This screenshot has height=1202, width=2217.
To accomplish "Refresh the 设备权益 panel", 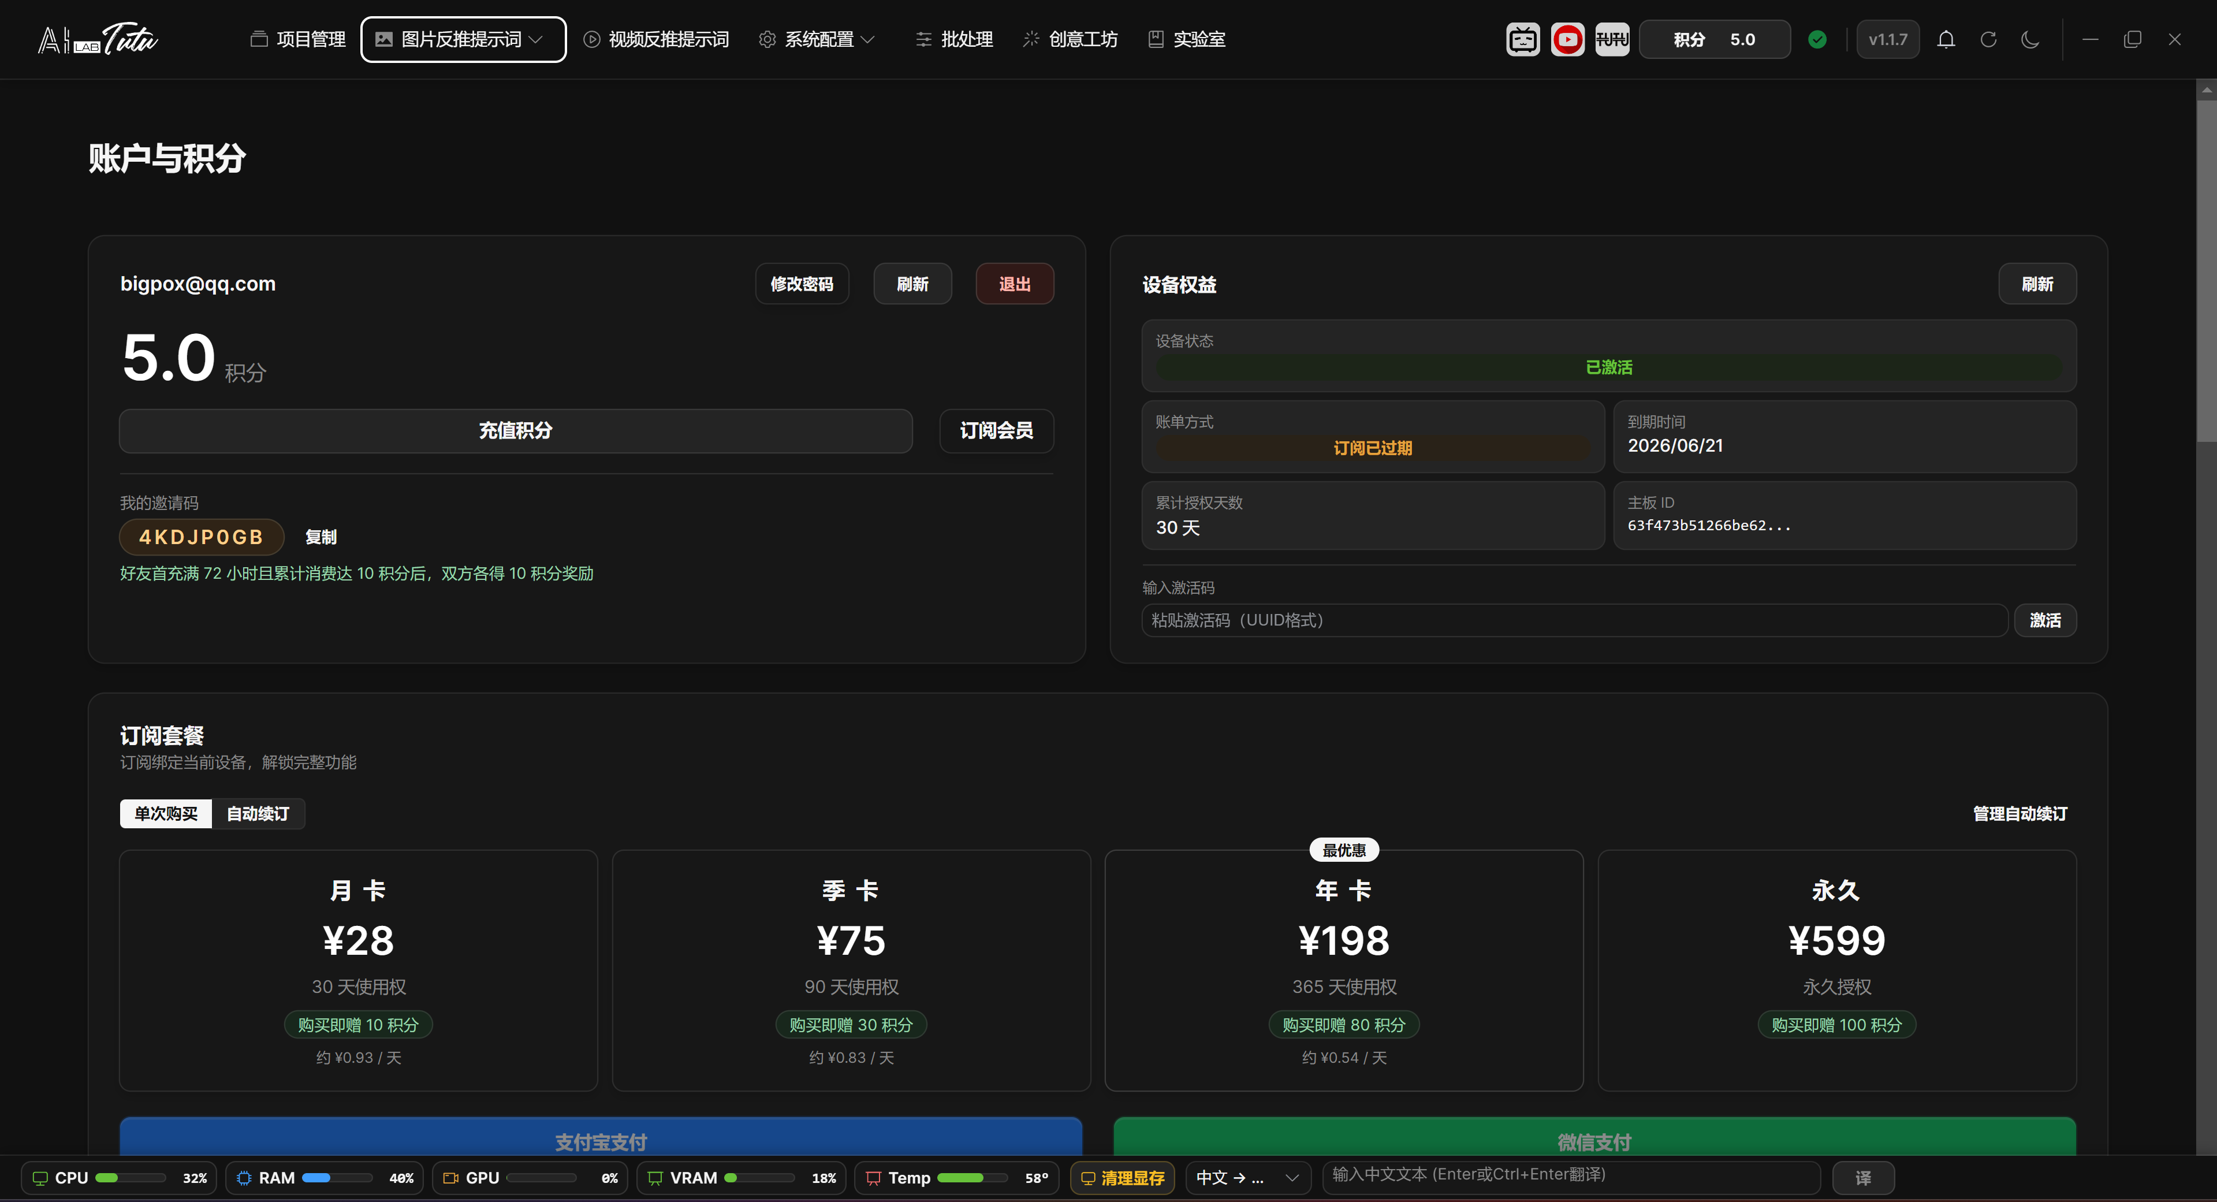I will [x=2037, y=284].
